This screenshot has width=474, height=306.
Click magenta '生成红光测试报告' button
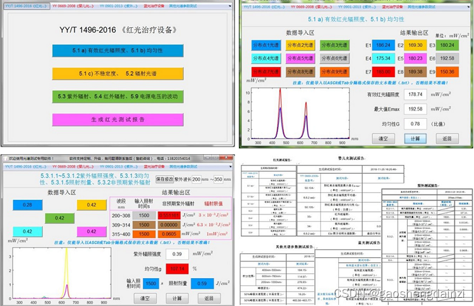click(x=118, y=119)
